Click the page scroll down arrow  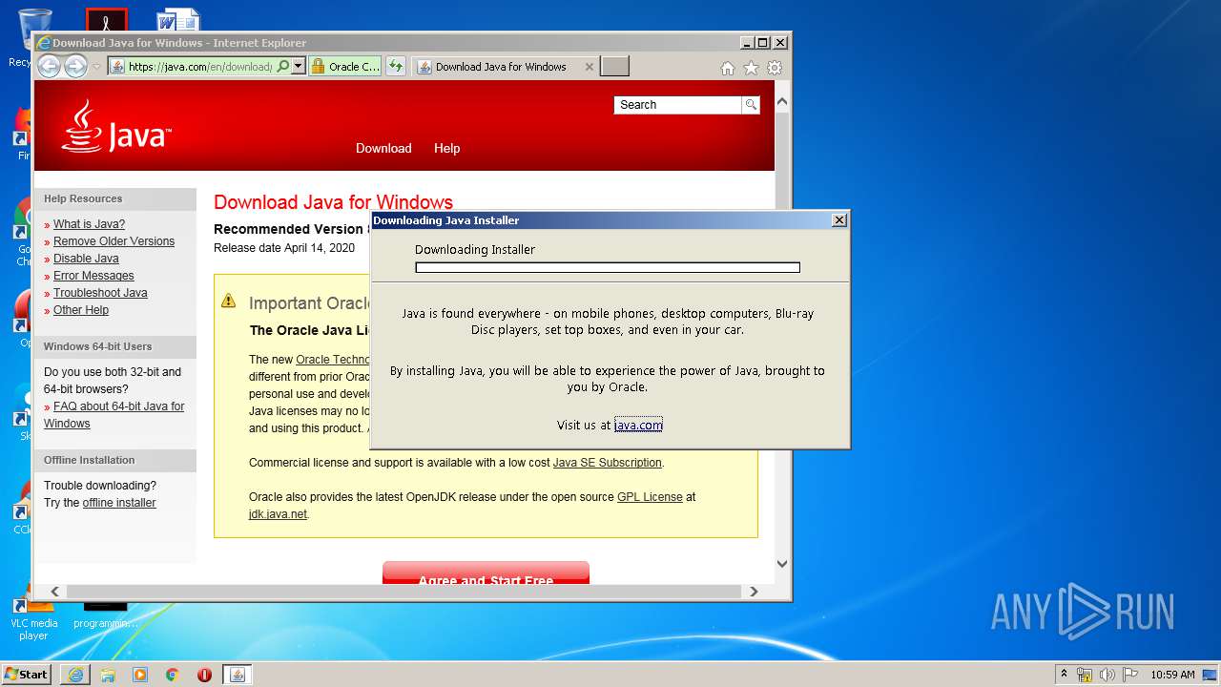(x=782, y=564)
